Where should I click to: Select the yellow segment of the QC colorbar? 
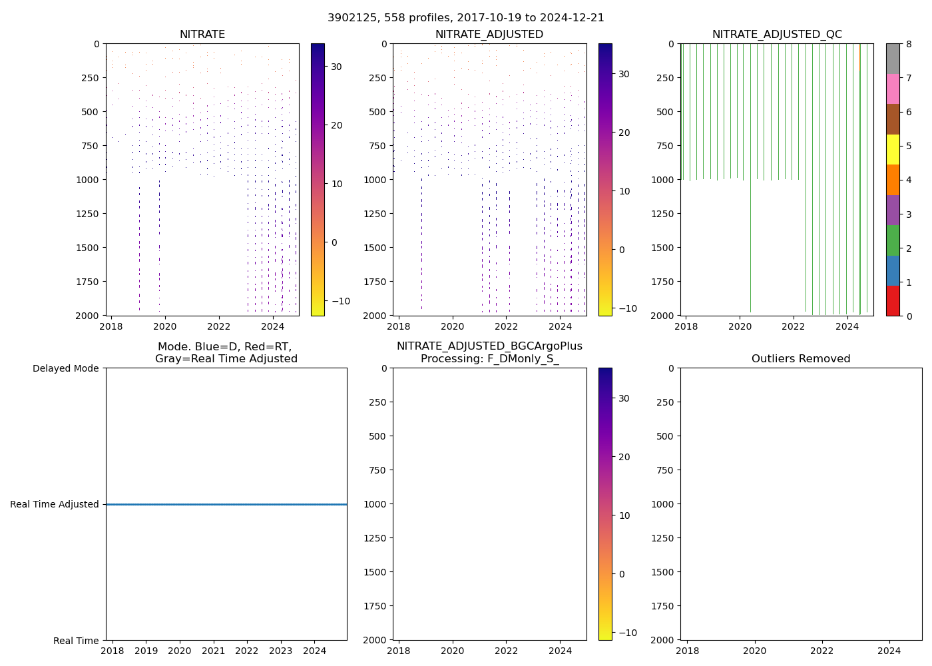click(893, 149)
